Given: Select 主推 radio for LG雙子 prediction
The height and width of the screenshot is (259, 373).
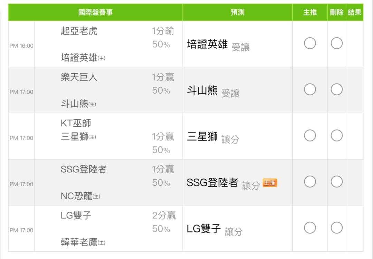Looking at the screenshot, I should (310, 228).
